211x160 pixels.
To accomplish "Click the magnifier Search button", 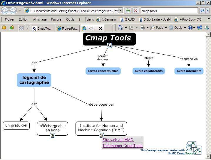I will click(x=202, y=11).
